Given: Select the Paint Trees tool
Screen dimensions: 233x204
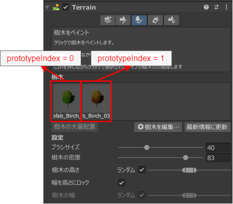Looking at the screenshot, I should pyautogui.click(x=139, y=20).
